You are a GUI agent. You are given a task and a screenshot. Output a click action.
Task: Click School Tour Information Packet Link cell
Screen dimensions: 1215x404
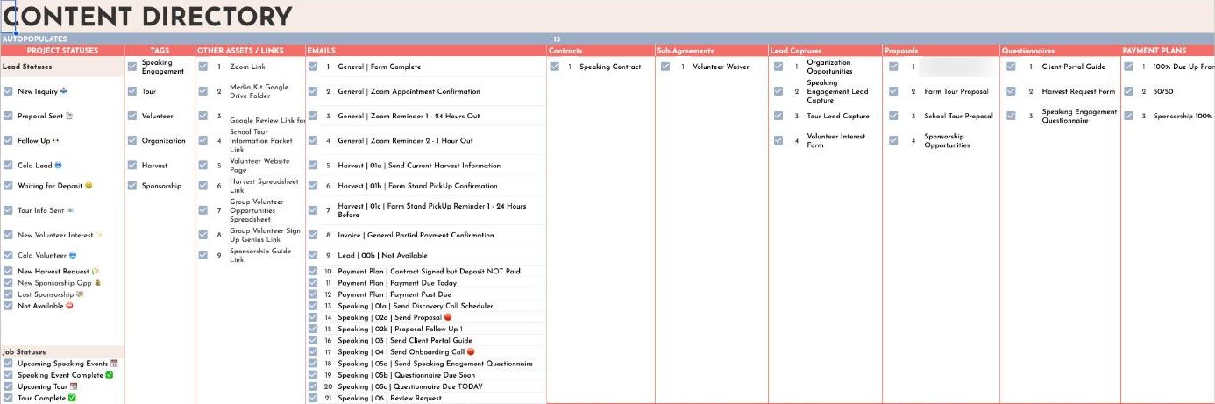[x=261, y=140]
